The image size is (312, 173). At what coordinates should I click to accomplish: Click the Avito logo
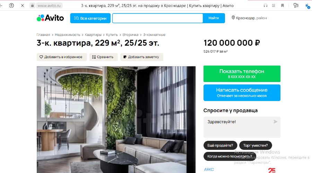(50, 18)
